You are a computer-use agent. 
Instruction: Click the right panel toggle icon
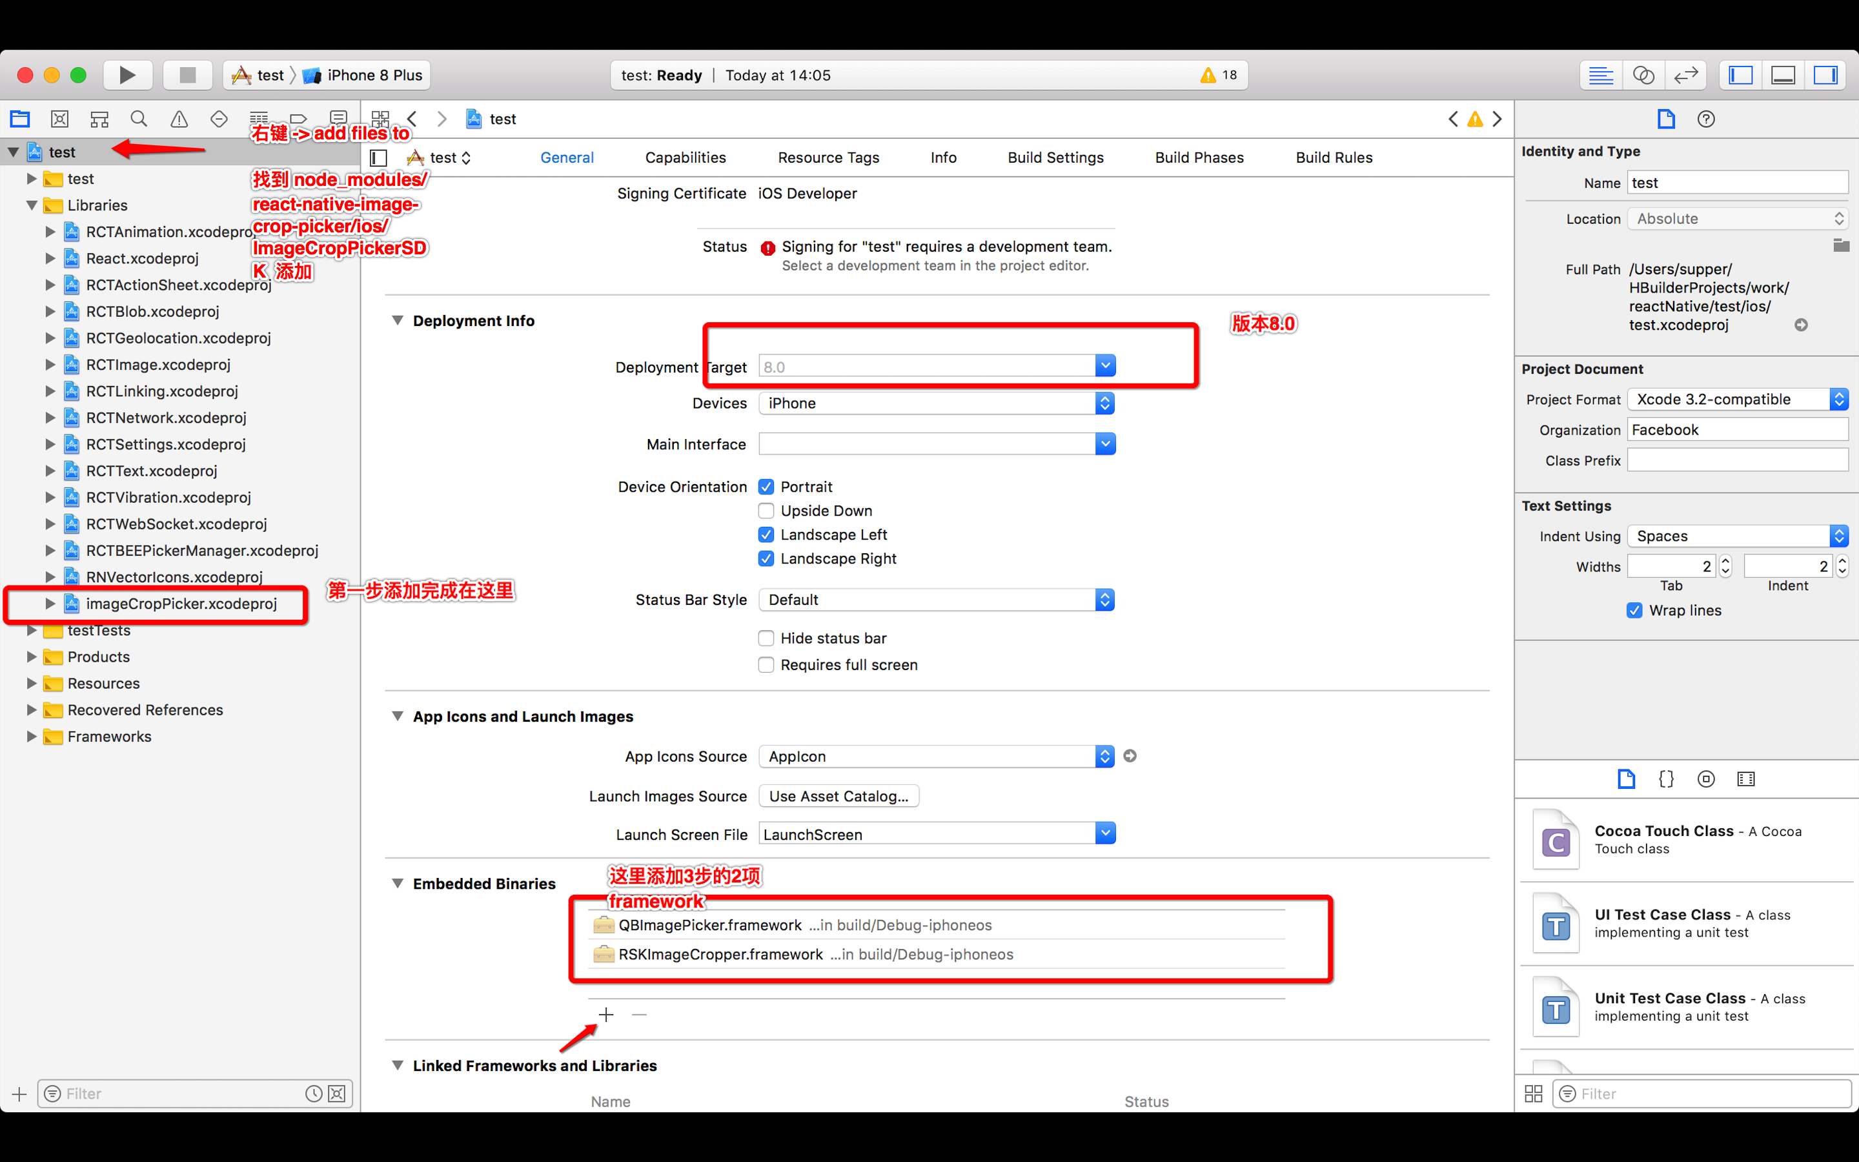1828,75
